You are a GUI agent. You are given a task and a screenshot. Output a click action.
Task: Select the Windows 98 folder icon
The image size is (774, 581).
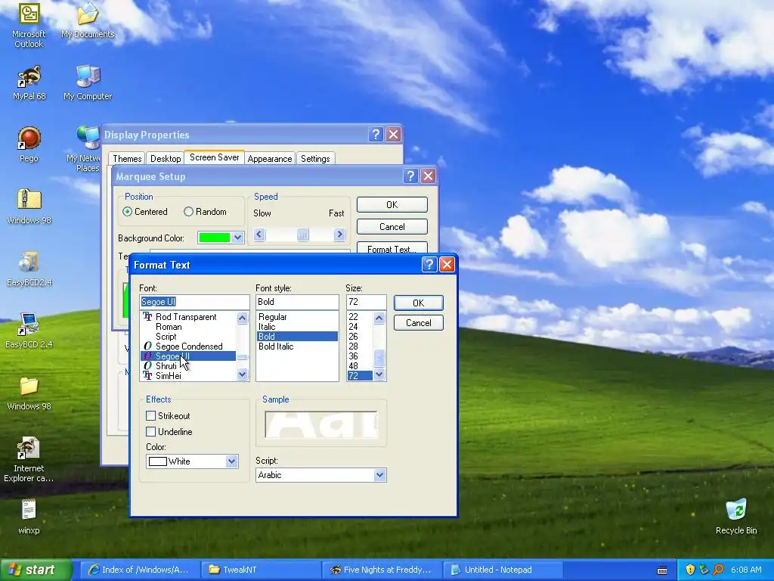[29, 393]
